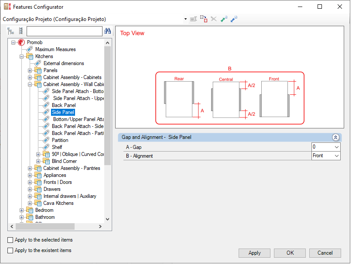
Task: Click the Top View diagram image
Action: tap(229, 77)
